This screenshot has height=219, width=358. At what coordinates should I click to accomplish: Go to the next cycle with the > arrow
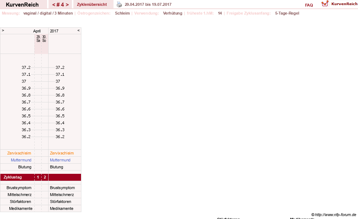point(67,5)
